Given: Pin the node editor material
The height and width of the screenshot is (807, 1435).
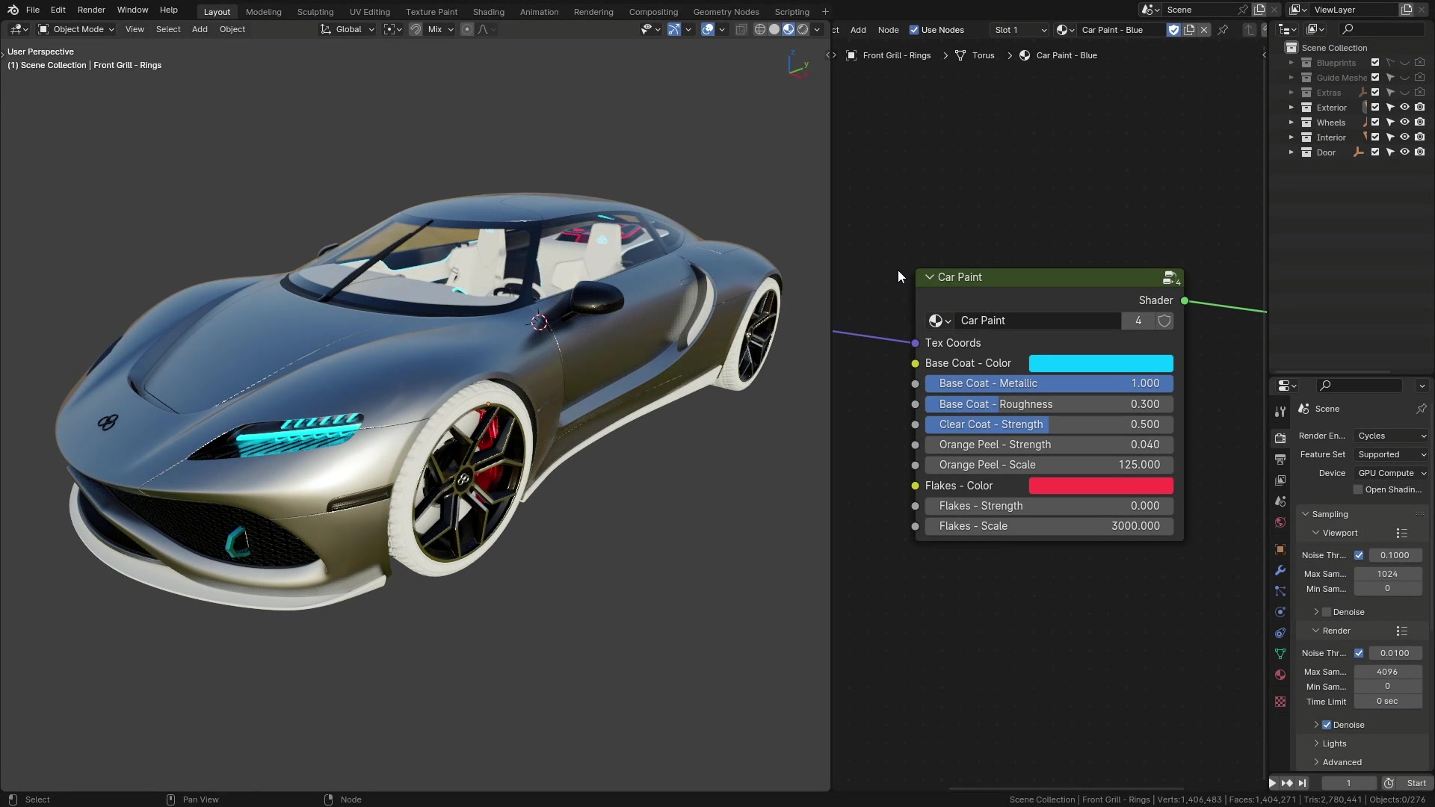Looking at the screenshot, I should 1223,30.
